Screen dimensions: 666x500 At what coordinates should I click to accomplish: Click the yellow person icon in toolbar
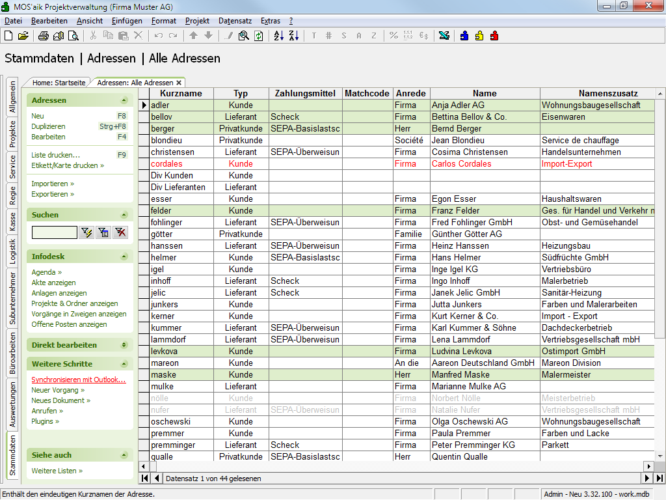point(479,36)
